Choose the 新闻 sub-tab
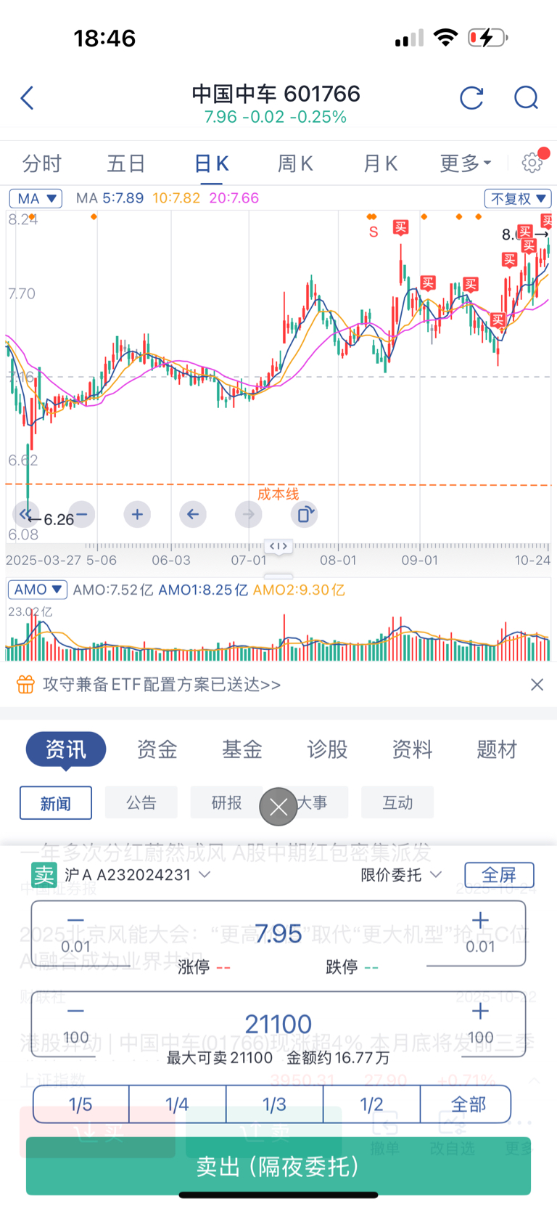557x1209 pixels. pos(56,803)
